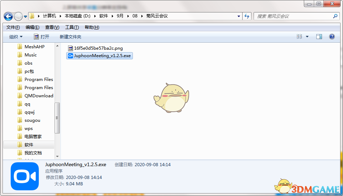Viewport: 343px width, 196px height.
Task: Expand the arrow after 计算机 in path
Action: pos(61,16)
